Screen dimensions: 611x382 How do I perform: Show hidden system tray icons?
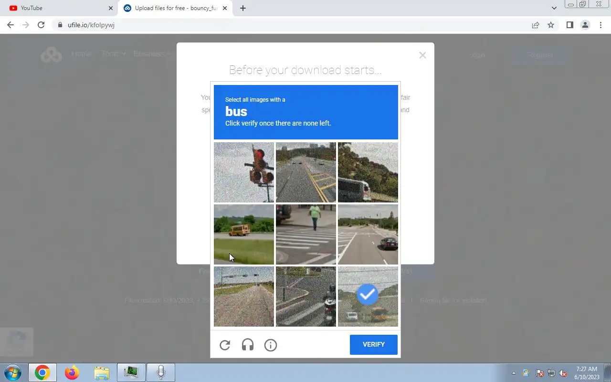514,373
